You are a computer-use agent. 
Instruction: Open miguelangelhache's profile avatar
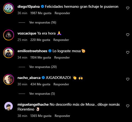pos(9,106)
